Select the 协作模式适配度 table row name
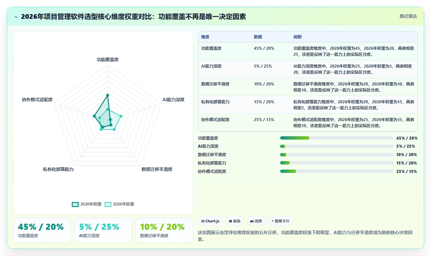 coord(215,120)
